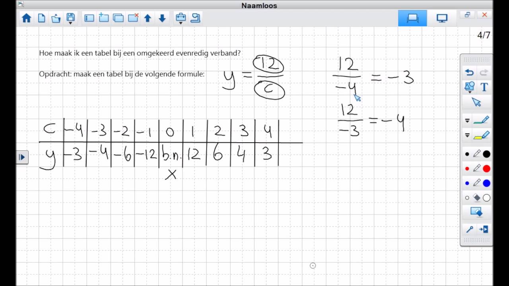
Task: Dock the floating toolbar to side
Action: tap(484, 229)
